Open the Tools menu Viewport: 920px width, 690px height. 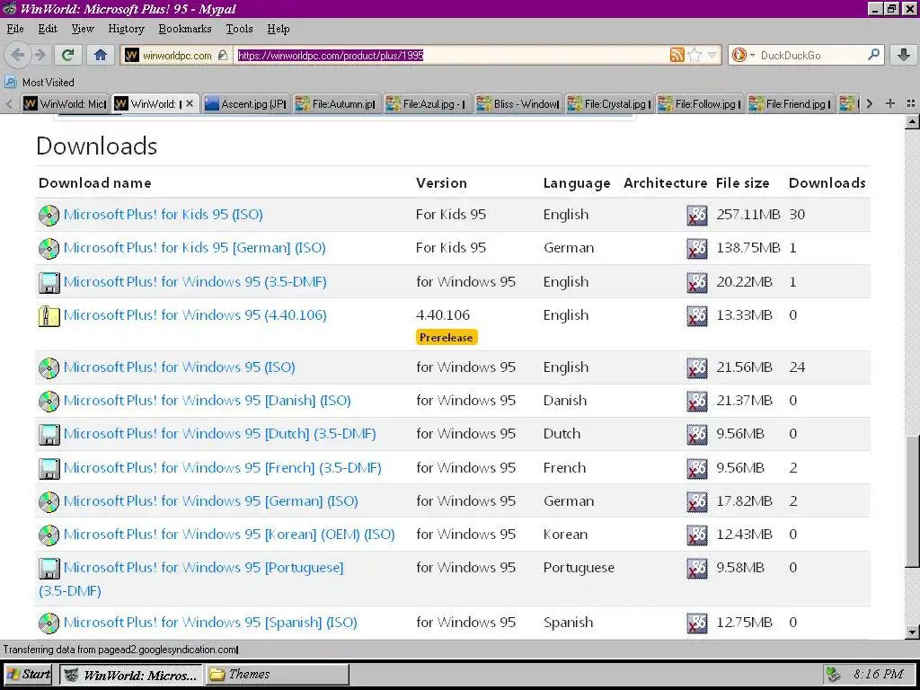coord(239,29)
